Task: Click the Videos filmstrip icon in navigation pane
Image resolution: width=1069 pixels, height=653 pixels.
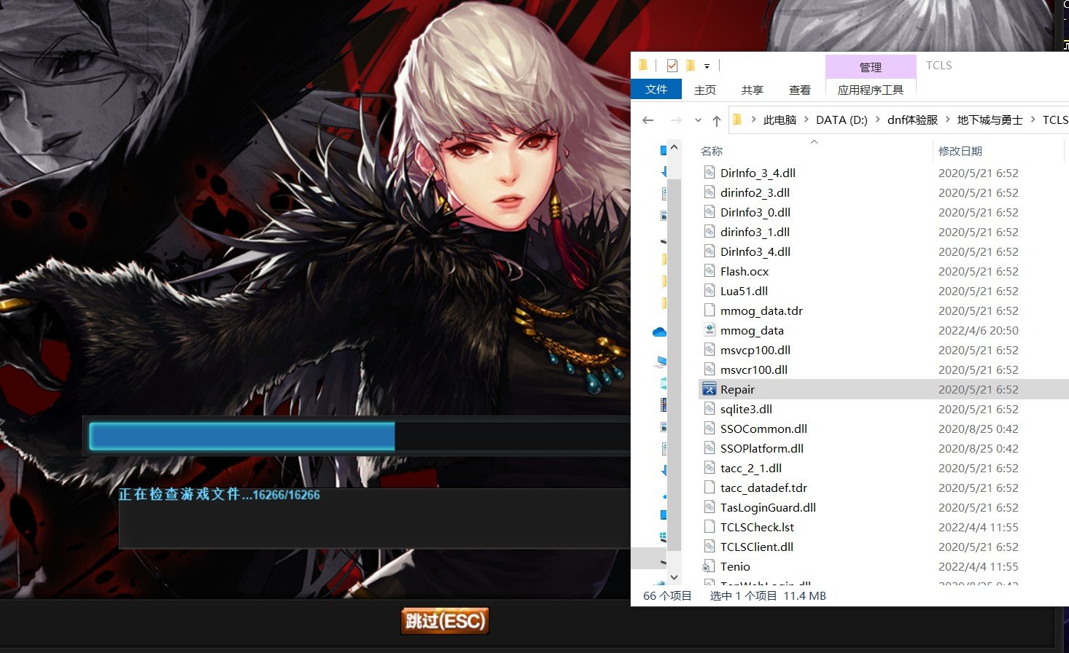Action: 663,404
